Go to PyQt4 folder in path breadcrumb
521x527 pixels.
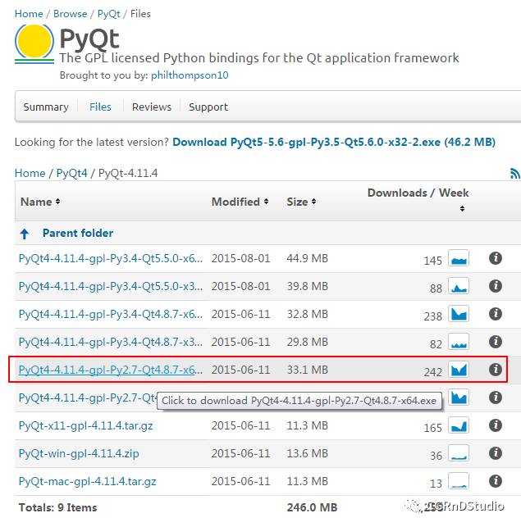[x=71, y=173]
